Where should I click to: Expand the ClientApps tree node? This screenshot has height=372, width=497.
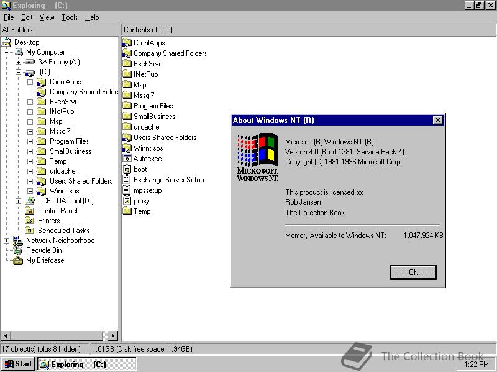[30, 82]
